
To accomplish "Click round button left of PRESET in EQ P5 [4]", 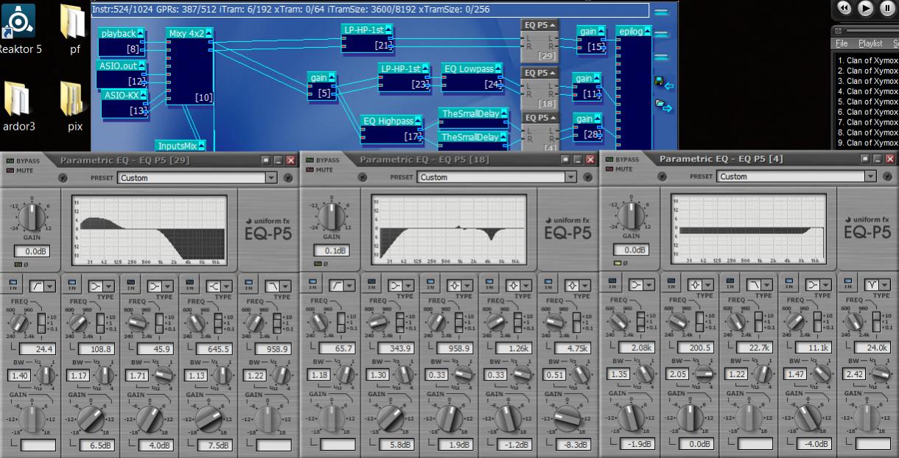I will (x=662, y=177).
